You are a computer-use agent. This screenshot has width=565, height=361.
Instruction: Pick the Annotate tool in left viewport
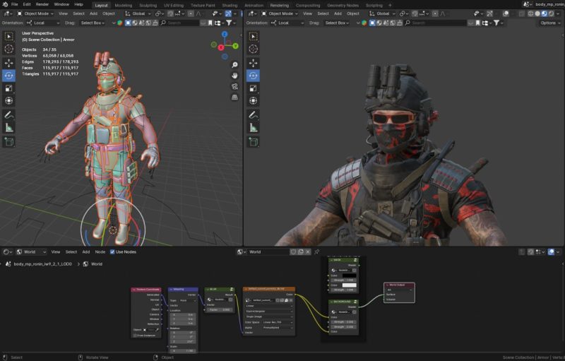8,114
